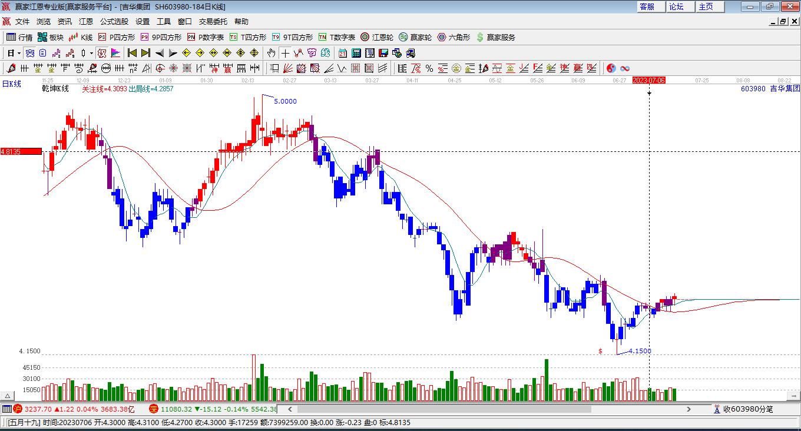Click the 关注线=4.3093 label
This screenshot has height=431, width=801.
click(104, 89)
